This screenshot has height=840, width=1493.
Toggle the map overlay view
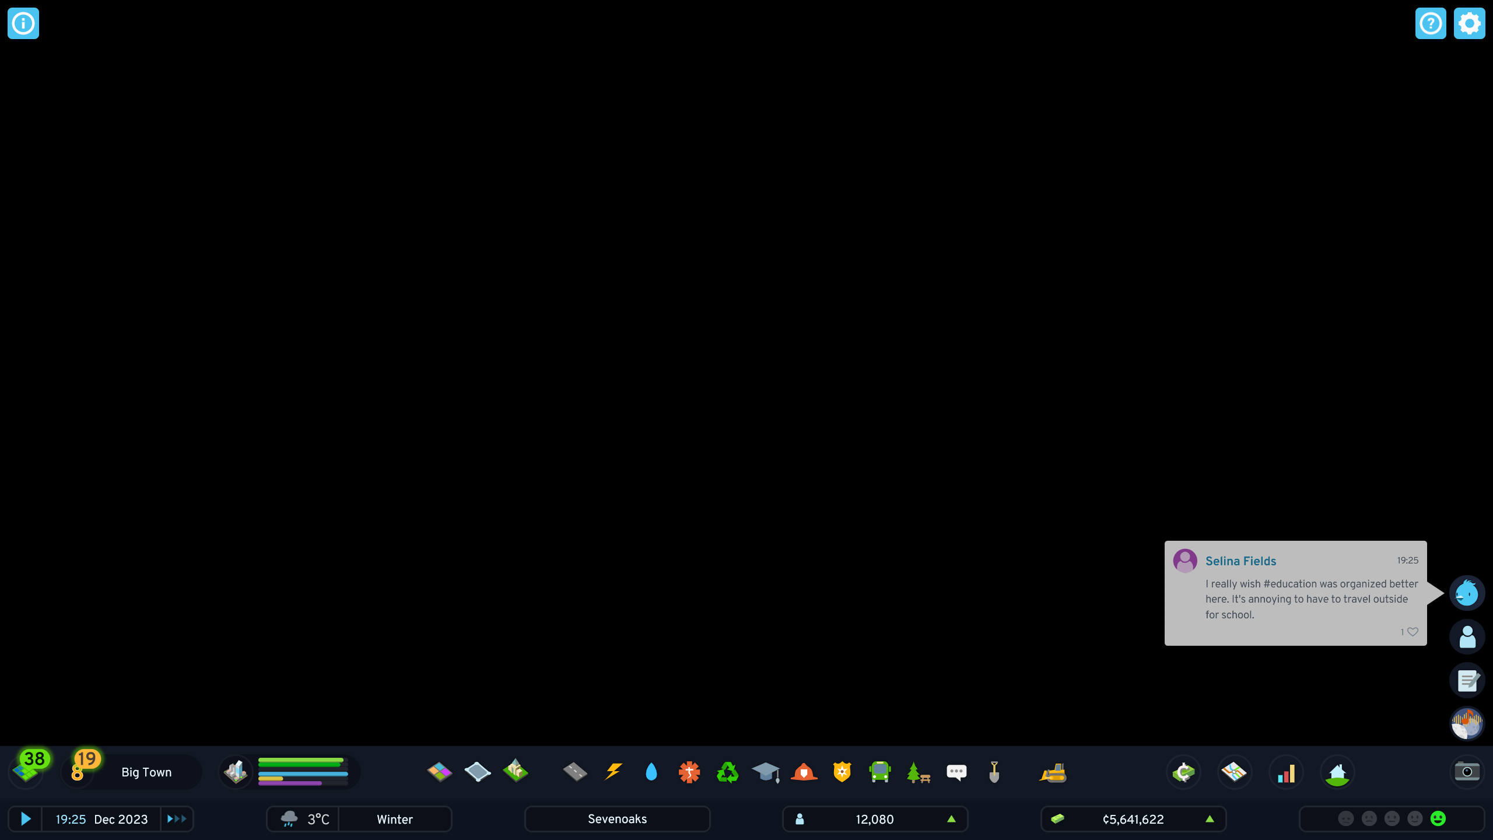(x=1234, y=772)
